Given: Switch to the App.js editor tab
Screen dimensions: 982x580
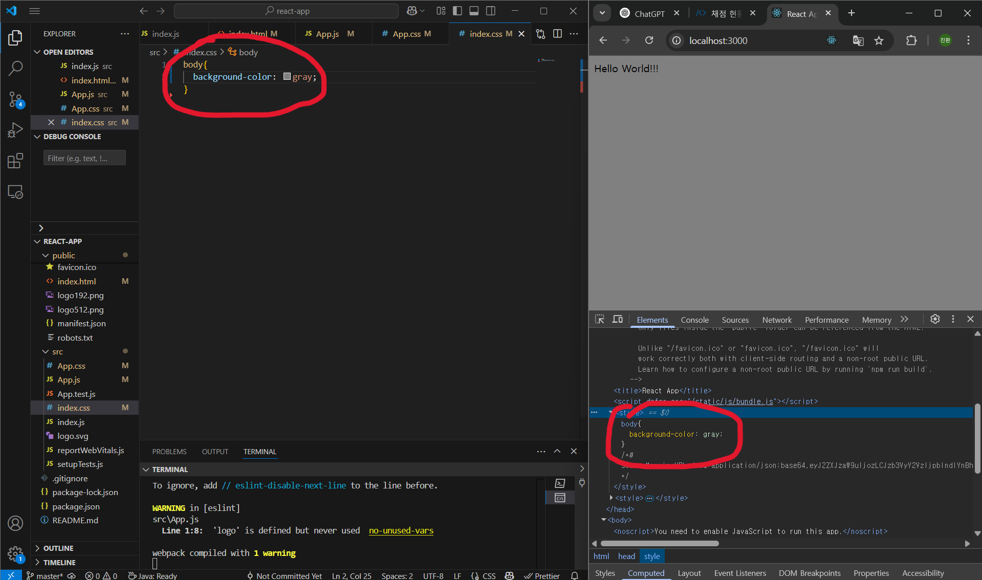Looking at the screenshot, I should point(326,34).
